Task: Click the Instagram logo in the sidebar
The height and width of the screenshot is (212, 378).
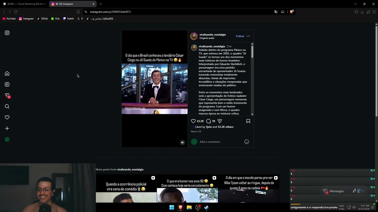Action: point(7,33)
